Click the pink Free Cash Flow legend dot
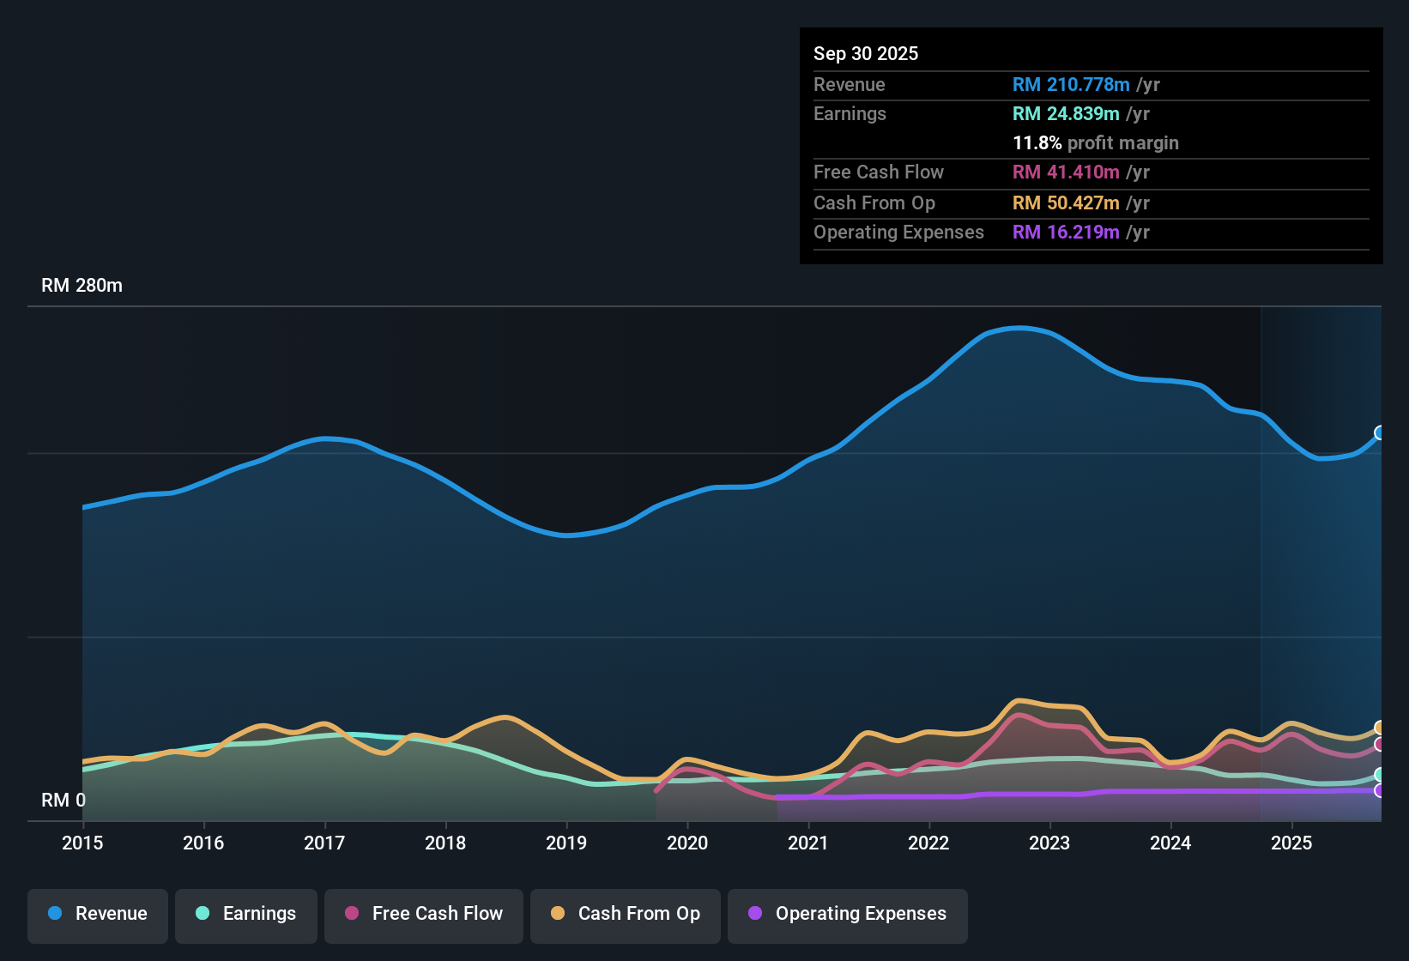This screenshot has height=961, width=1409. 350,914
